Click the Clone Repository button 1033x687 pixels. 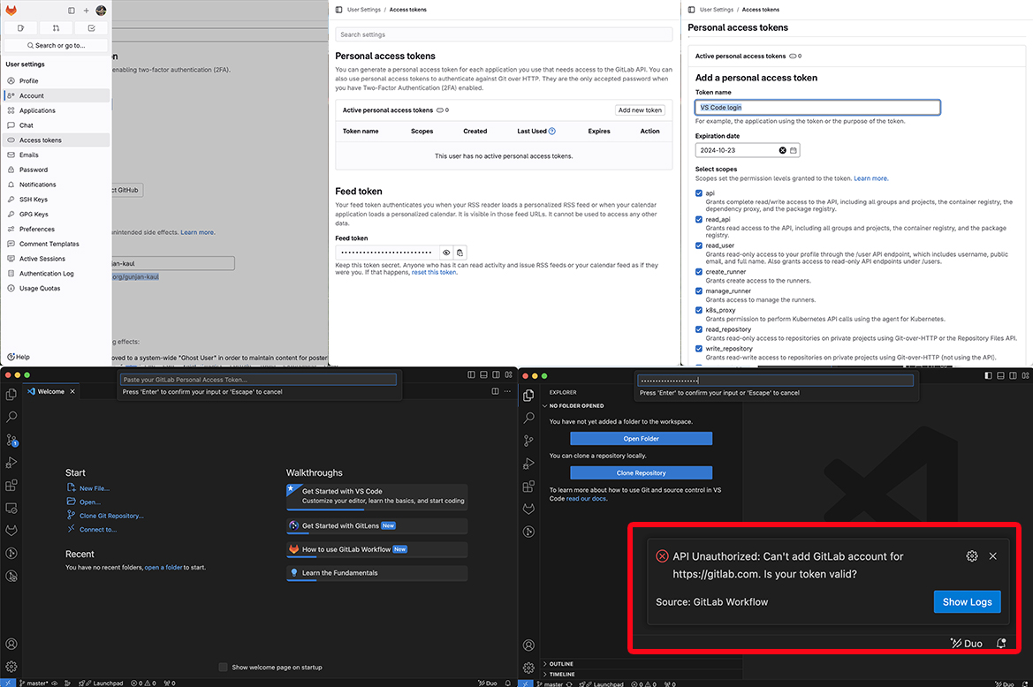click(x=641, y=473)
